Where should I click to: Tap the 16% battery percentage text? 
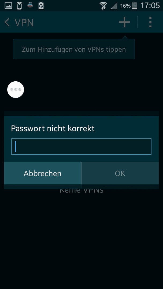pos(125,6)
